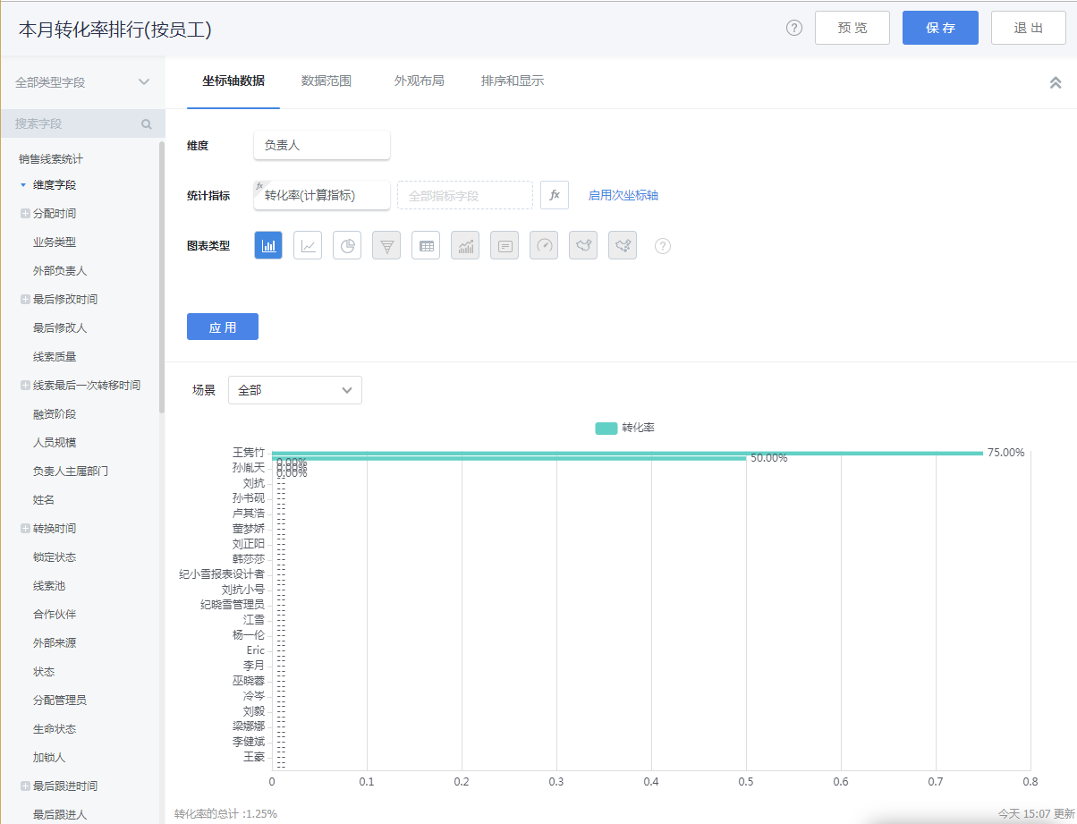
Task: Collapse the 维度字段 group
Action: point(23,185)
